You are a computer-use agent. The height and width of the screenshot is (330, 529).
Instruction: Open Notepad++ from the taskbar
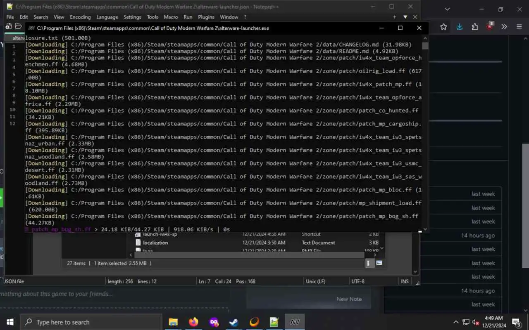point(274,322)
